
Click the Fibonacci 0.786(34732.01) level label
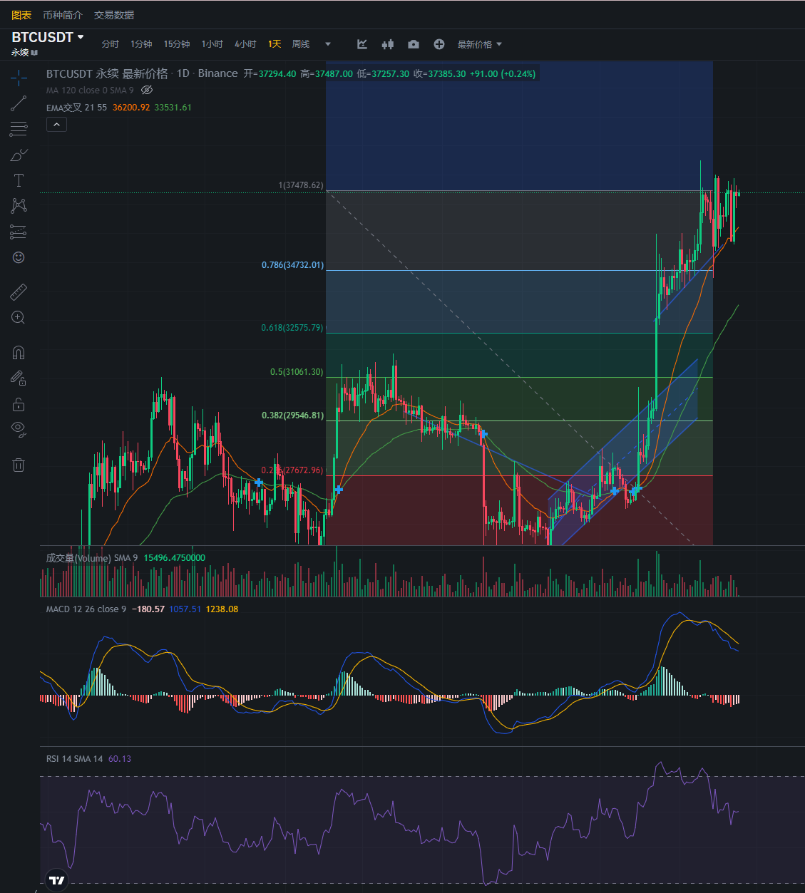point(292,265)
